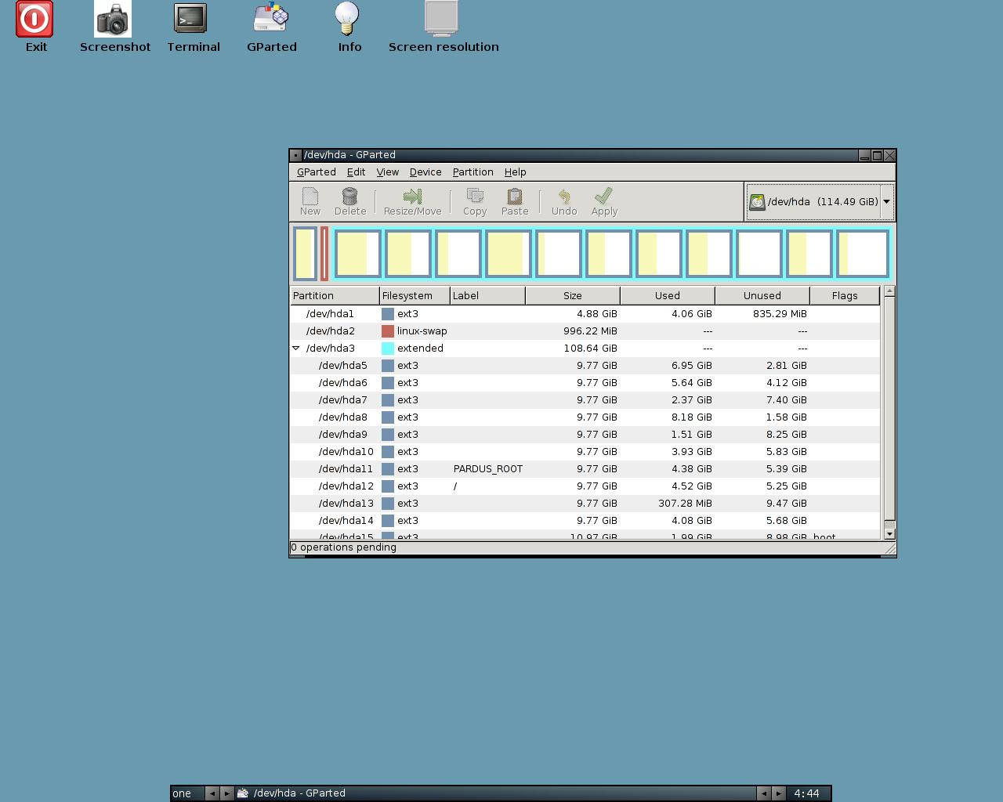
Task: Open the GParted menu
Action: click(317, 172)
